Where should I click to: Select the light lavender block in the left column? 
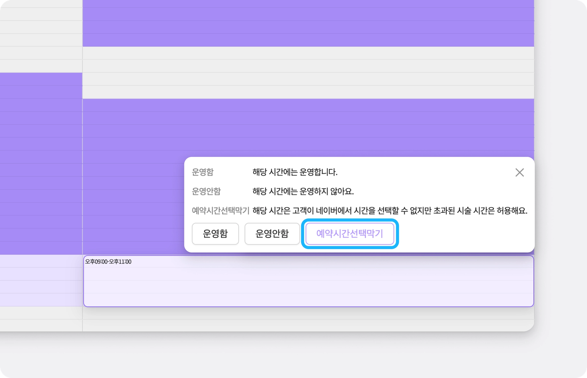point(41,281)
